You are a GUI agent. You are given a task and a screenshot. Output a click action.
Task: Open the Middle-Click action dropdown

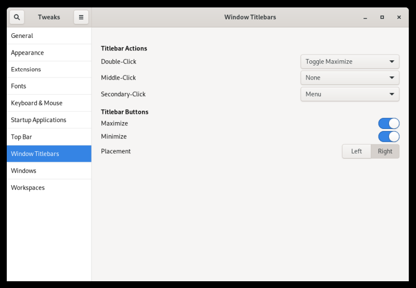(349, 77)
